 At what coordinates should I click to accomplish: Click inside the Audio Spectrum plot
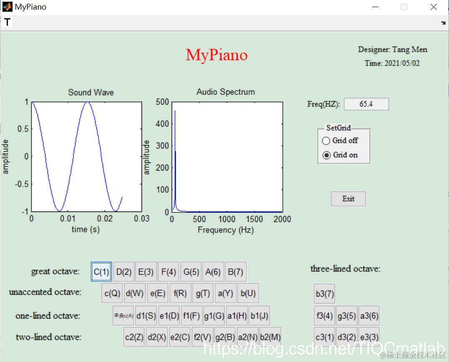[x=227, y=157]
